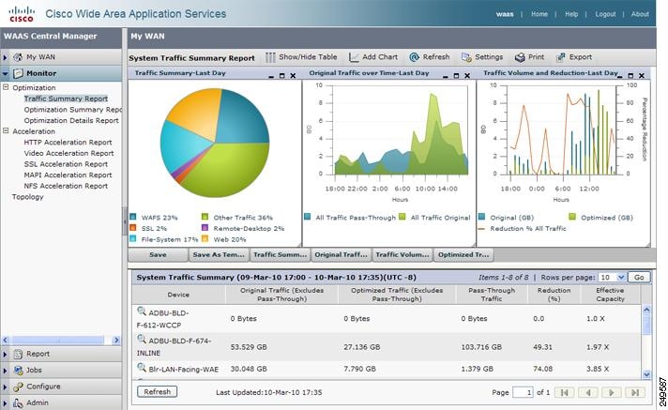This screenshot has width=668, height=410.
Task: Close the Traffic Summary-Last Day chart
Action: tap(293, 75)
